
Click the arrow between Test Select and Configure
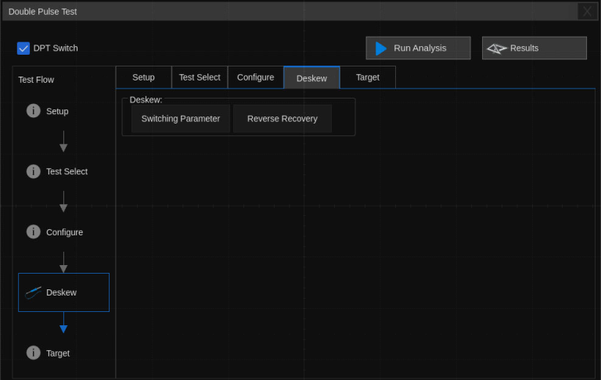(x=63, y=202)
